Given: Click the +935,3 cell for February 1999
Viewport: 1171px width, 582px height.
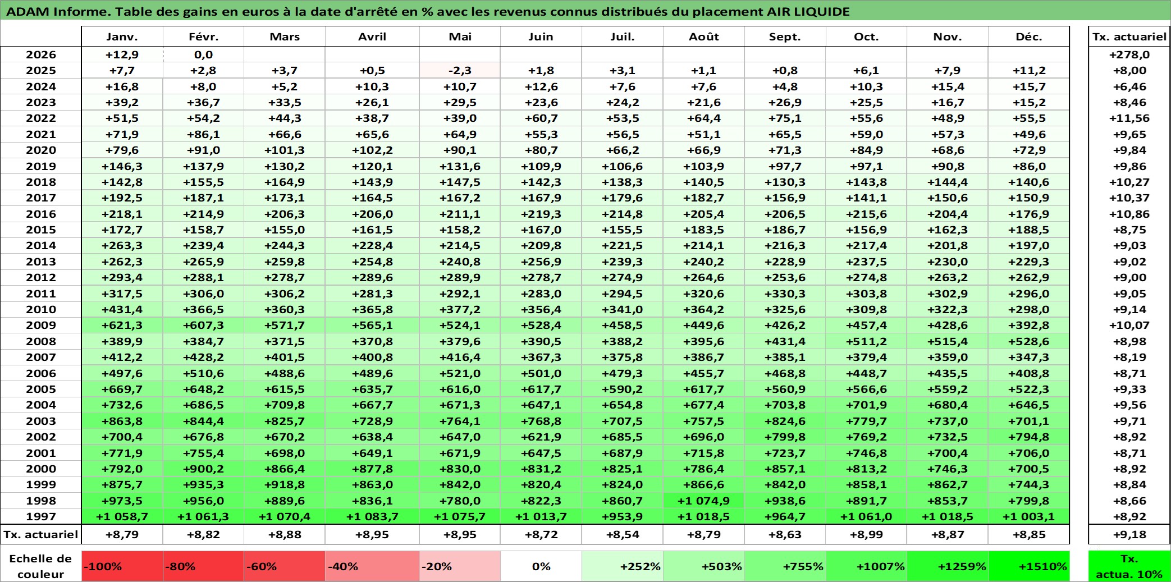Looking at the screenshot, I should (203, 484).
